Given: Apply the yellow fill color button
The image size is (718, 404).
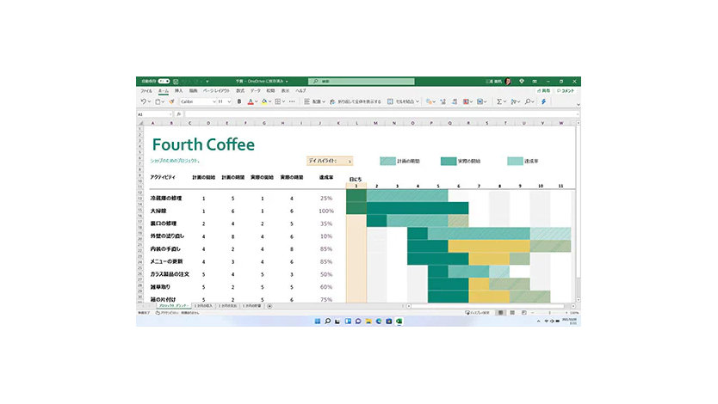Looking at the screenshot, I should (264, 101).
